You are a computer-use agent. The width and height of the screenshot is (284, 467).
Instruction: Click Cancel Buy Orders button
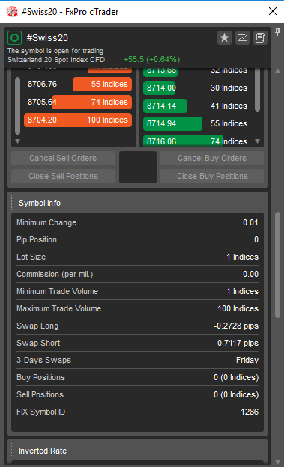(x=212, y=158)
